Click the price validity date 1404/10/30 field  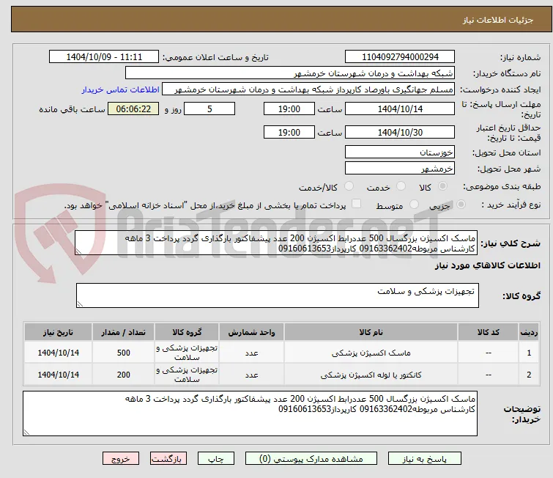pyautogui.click(x=400, y=132)
